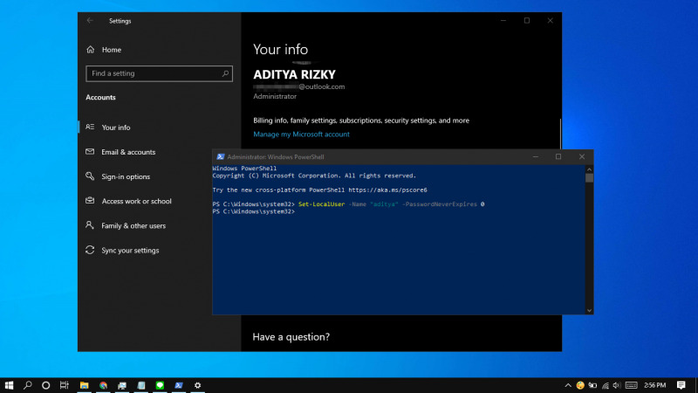Click the monitor app icon on taskbar

[122, 385]
